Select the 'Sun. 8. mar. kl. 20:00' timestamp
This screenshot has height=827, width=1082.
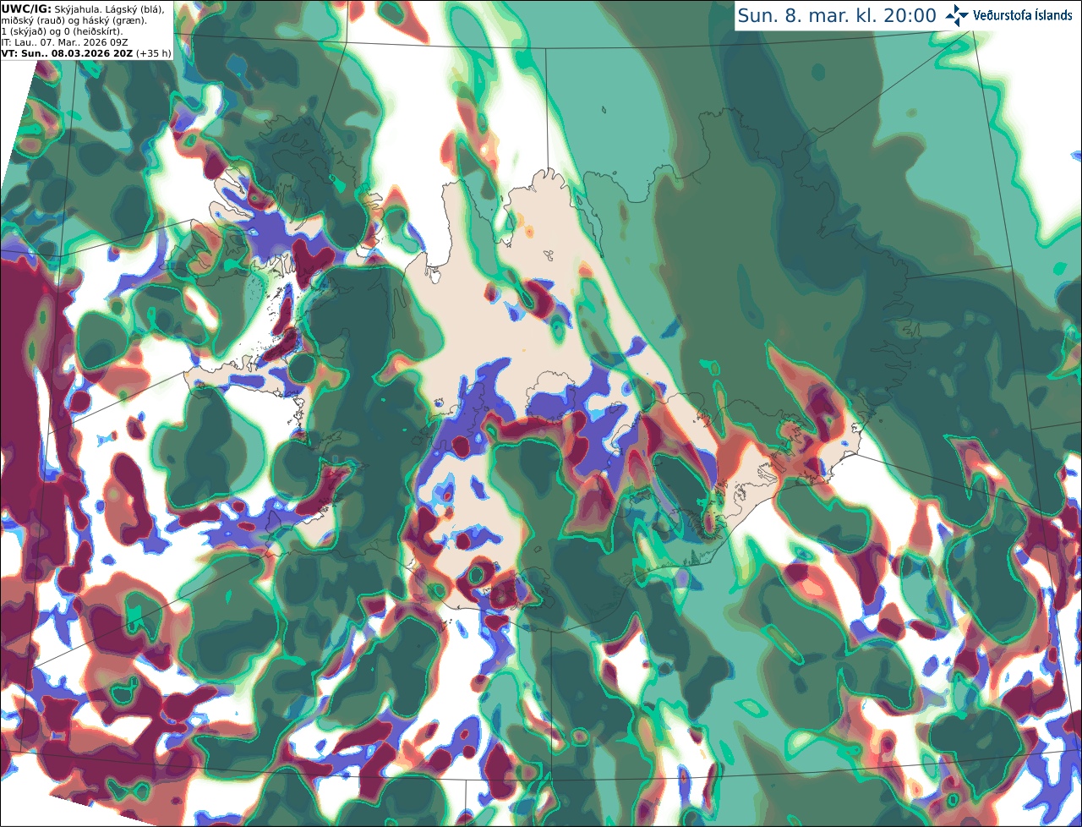(x=836, y=16)
